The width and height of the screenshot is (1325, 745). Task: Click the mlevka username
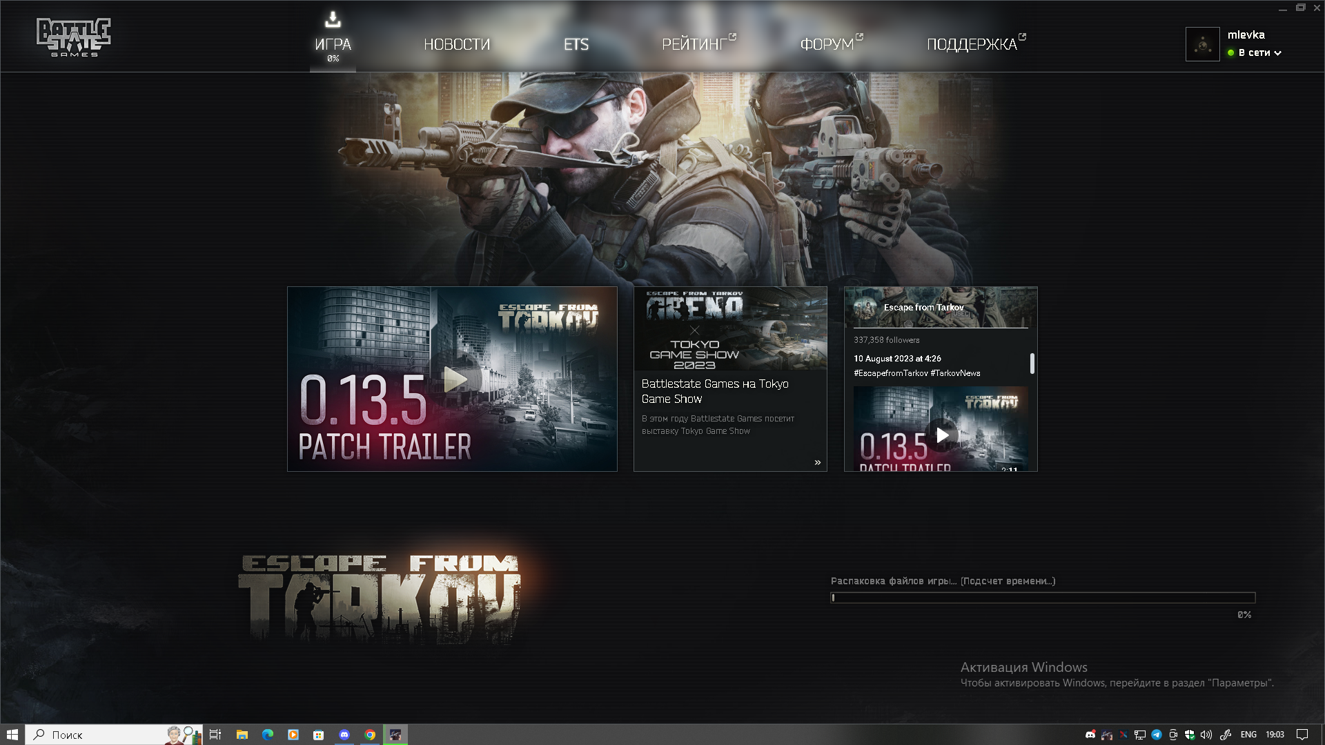pyautogui.click(x=1246, y=34)
